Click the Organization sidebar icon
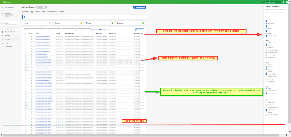 (3, 46)
